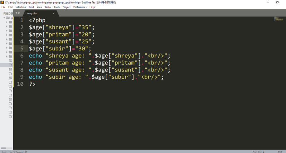This screenshot has width=286, height=153.
Task: Click the last file icon in sidebar list
Action: (x=10, y=117)
